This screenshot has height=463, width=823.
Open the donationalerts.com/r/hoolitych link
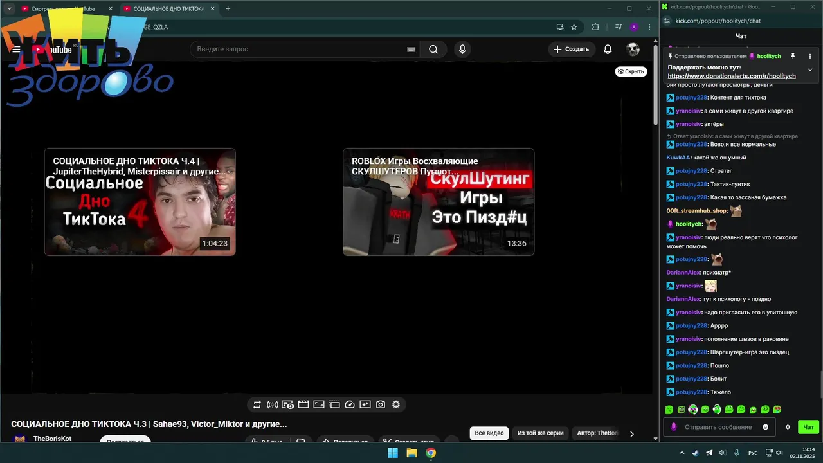[x=732, y=76]
